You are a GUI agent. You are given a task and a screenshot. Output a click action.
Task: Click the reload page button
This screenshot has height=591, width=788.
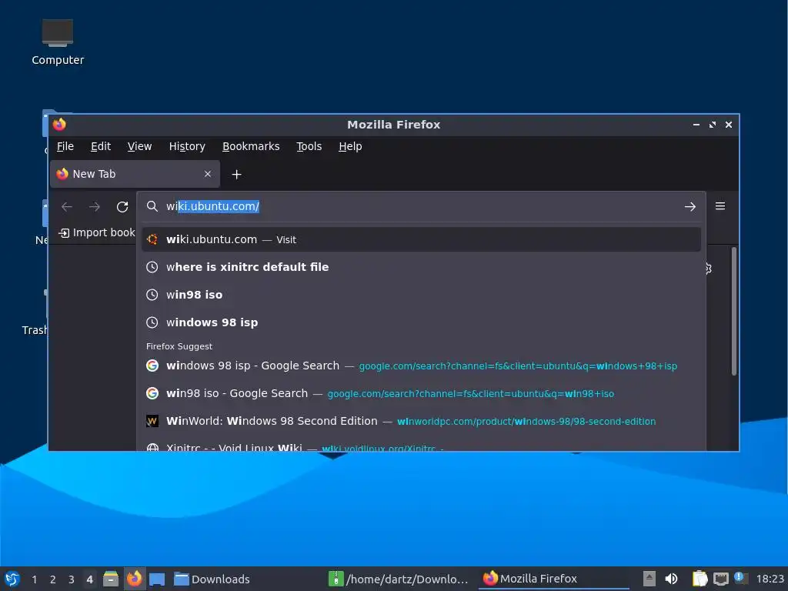(122, 206)
